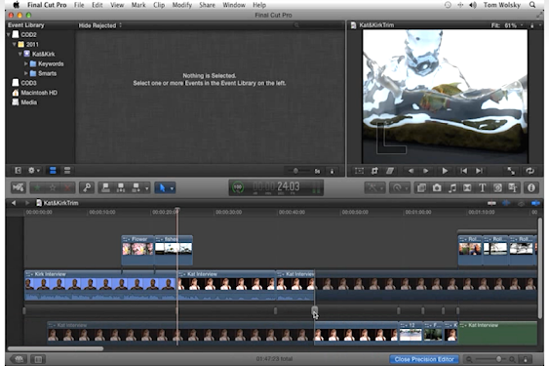Open the Share menu

pyautogui.click(x=207, y=5)
